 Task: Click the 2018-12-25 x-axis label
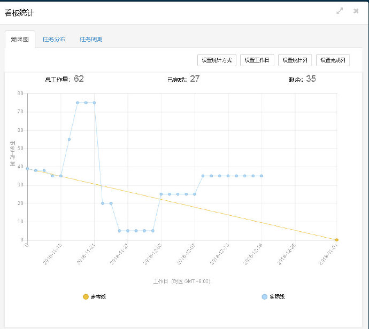(x=287, y=254)
